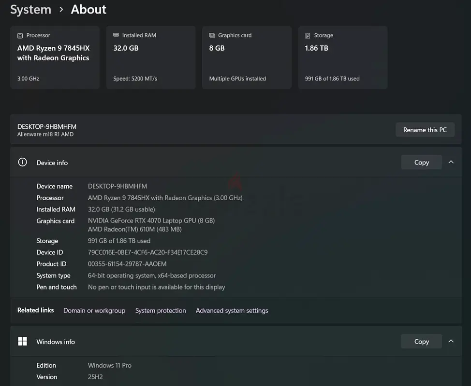Collapse the Windows info section

tap(451, 341)
